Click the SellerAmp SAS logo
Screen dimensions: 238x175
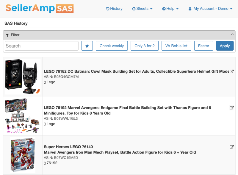pyautogui.click(x=40, y=9)
